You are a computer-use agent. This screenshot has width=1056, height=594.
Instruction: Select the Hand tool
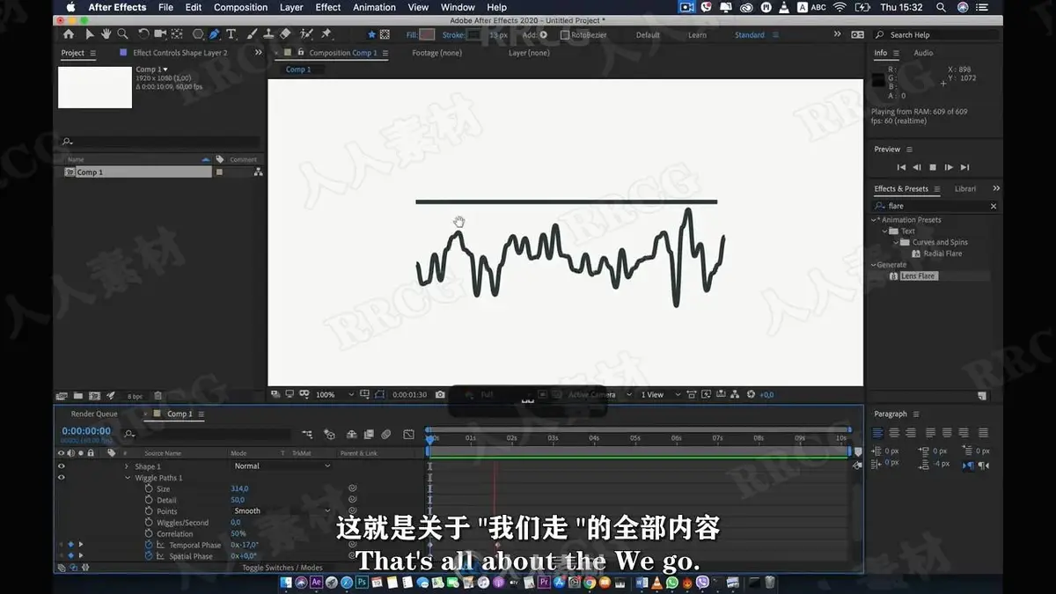click(106, 34)
